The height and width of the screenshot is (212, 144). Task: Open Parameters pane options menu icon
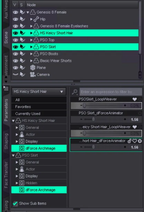pos(6,88)
